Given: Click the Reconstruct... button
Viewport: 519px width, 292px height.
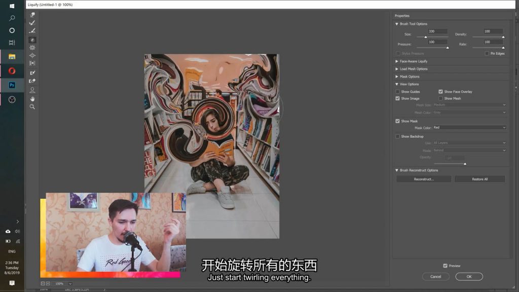Looking at the screenshot, I should click(x=424, y=179).
